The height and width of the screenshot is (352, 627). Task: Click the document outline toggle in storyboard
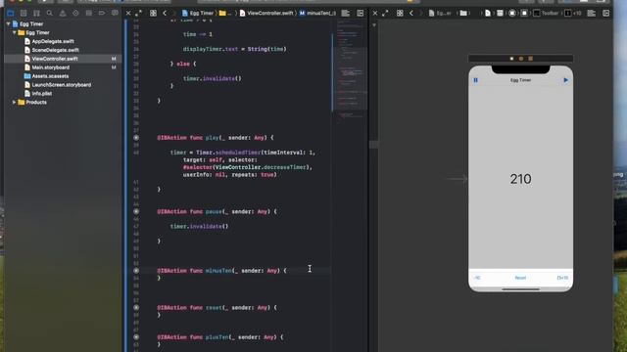point(374,24)
